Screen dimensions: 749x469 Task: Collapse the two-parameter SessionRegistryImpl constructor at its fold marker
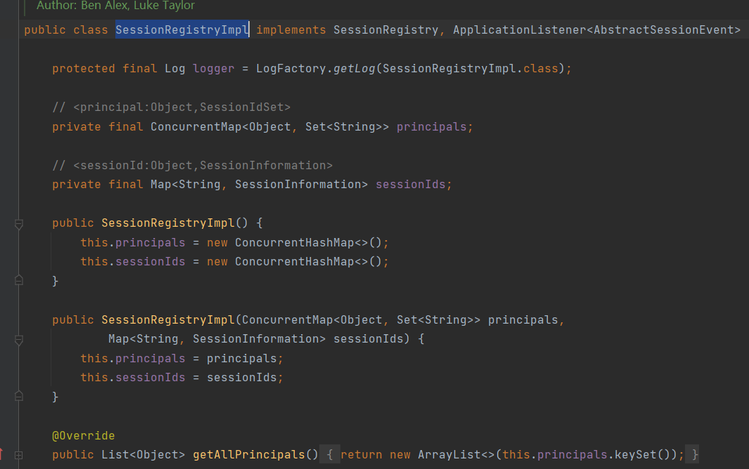pyautogui.click(x=19, y=339)
